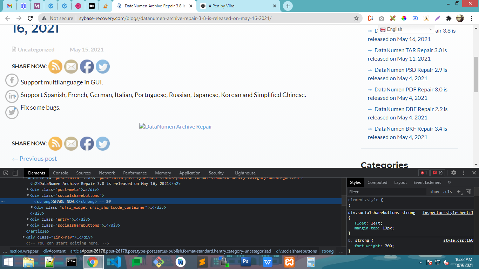Open DataNumen PDF Repair 3.0 release link

tap(407, 94)
